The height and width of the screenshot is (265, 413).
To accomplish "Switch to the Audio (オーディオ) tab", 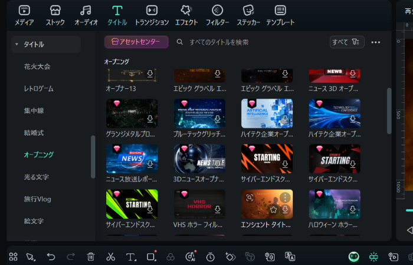I will point(86,15).
